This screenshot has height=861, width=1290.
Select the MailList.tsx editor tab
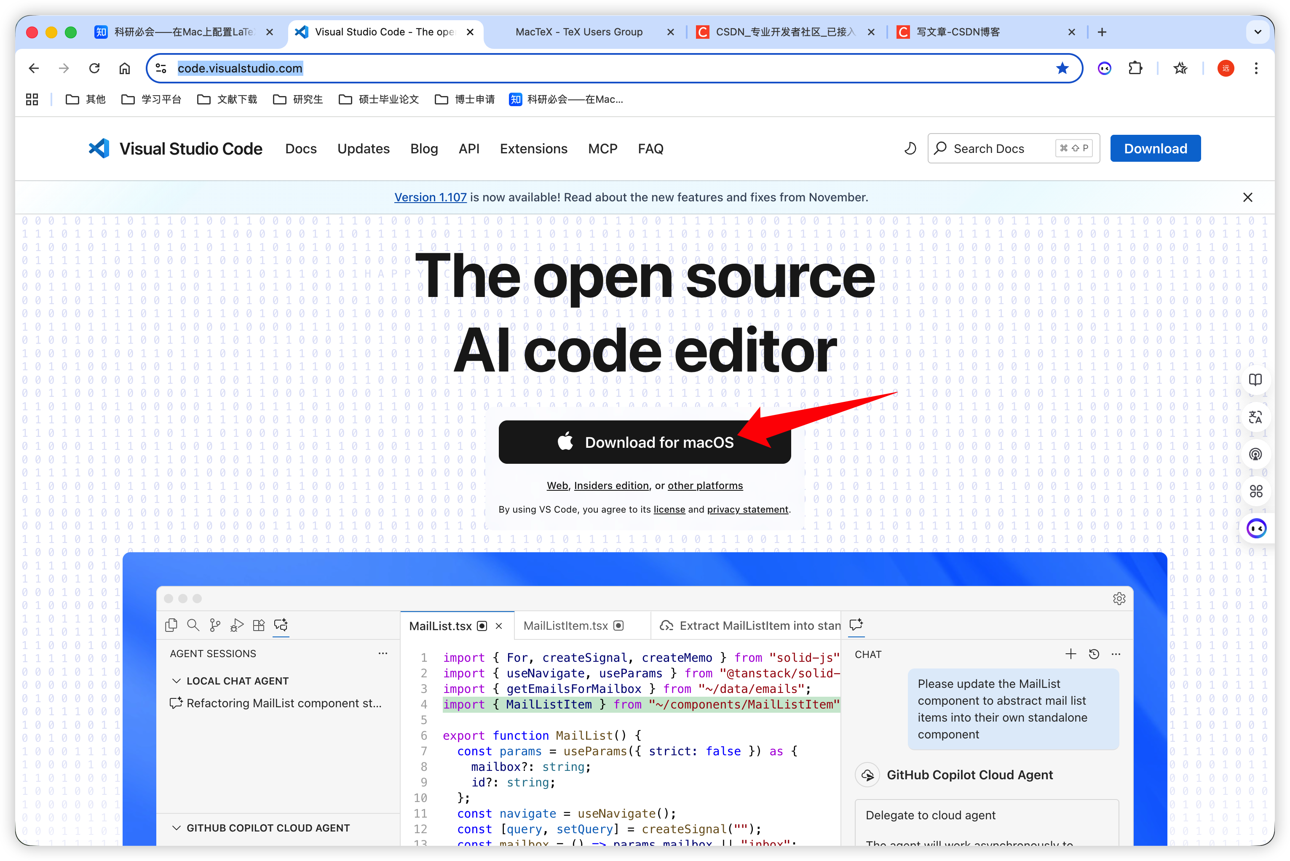tap(457, 626)
